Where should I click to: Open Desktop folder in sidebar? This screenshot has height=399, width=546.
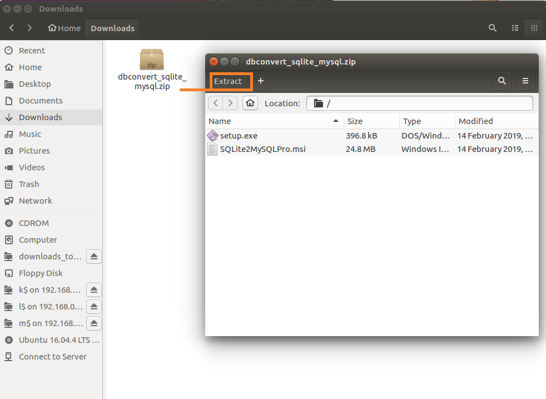(x=51, y=84)
